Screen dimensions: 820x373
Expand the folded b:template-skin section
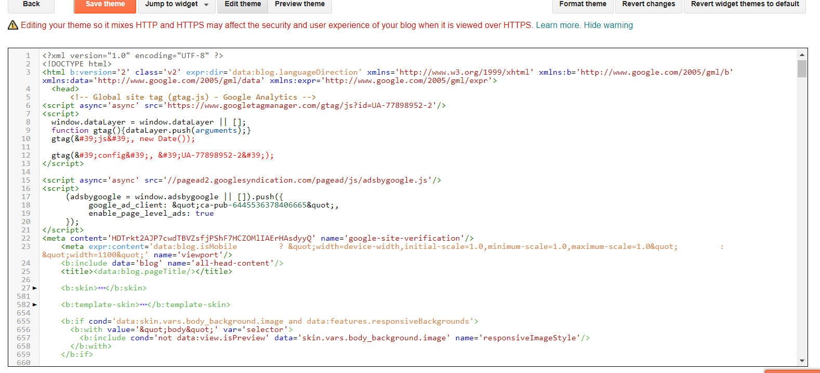(35, 305)
